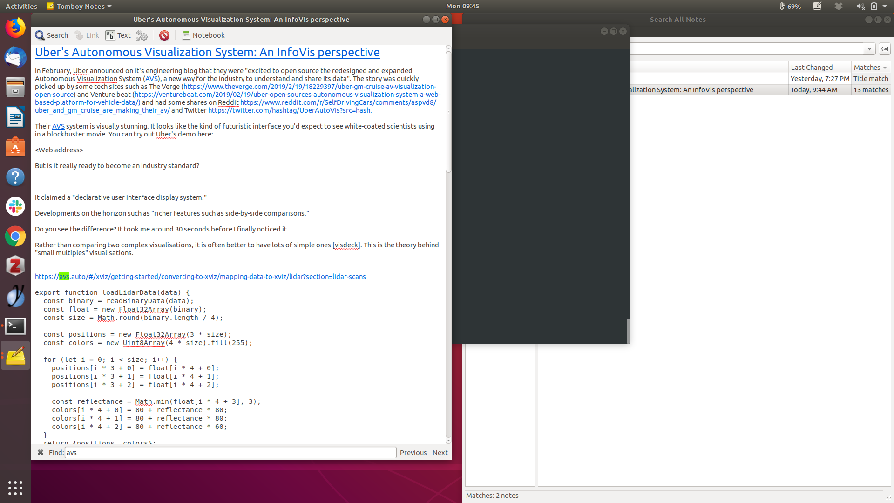This screenshot has height=503, width=894.
Task: Open the Dropbox tray icon
Action: tap(839, 6)
